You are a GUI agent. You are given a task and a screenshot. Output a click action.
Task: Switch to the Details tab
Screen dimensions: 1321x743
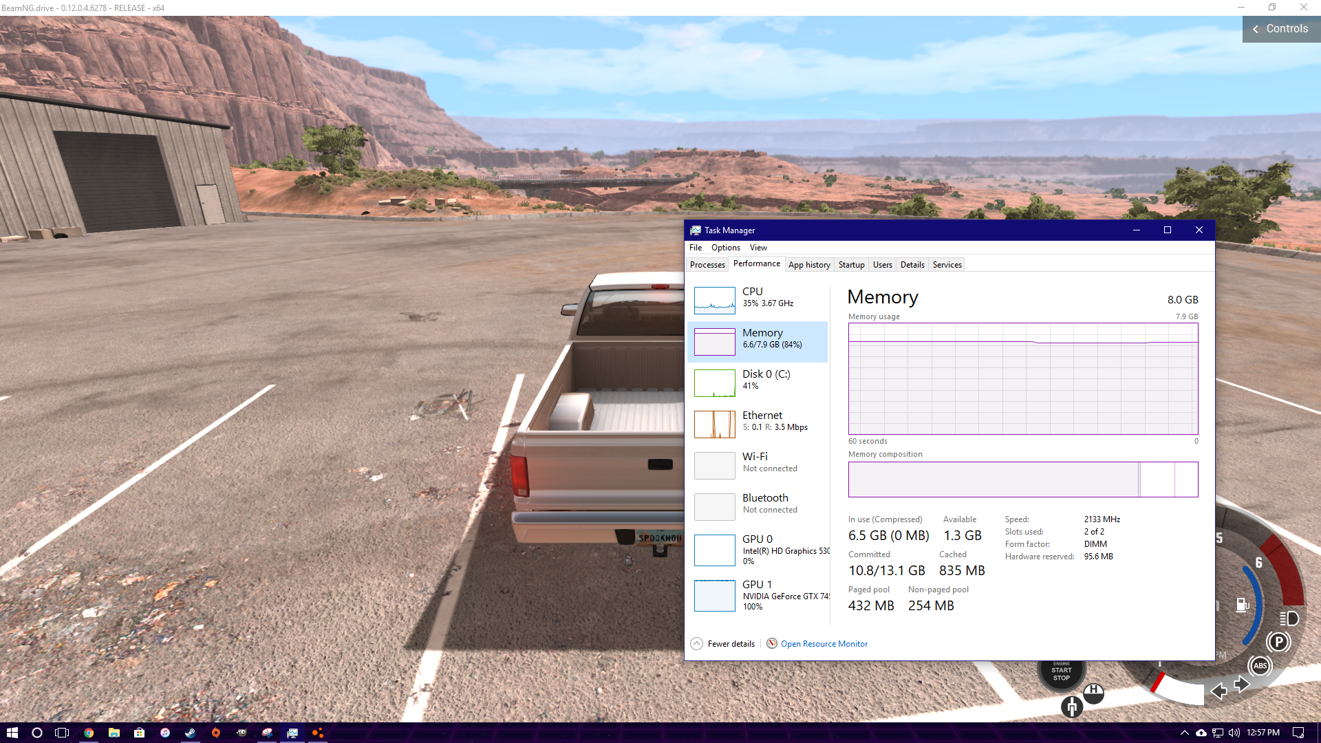(x=912, y=265)
